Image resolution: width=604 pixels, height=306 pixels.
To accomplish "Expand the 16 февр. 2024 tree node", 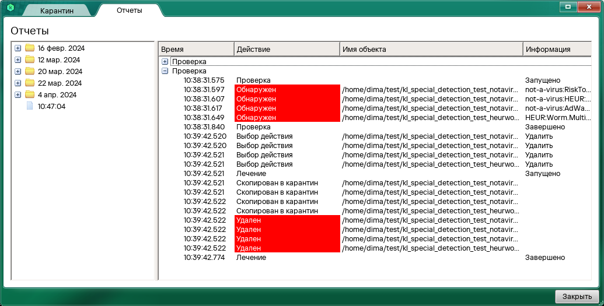I will point(18,48).
